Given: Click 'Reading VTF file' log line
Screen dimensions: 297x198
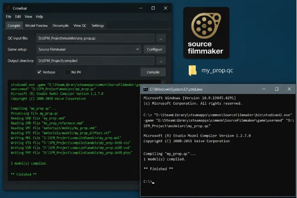Looking at the screenshot, I should (x=61, y=133).
